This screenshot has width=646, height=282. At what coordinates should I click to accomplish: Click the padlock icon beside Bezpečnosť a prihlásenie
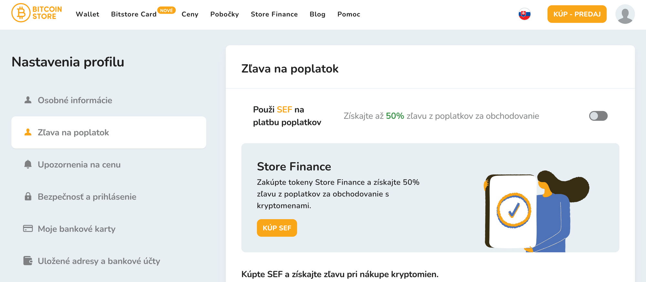[27, 197]
